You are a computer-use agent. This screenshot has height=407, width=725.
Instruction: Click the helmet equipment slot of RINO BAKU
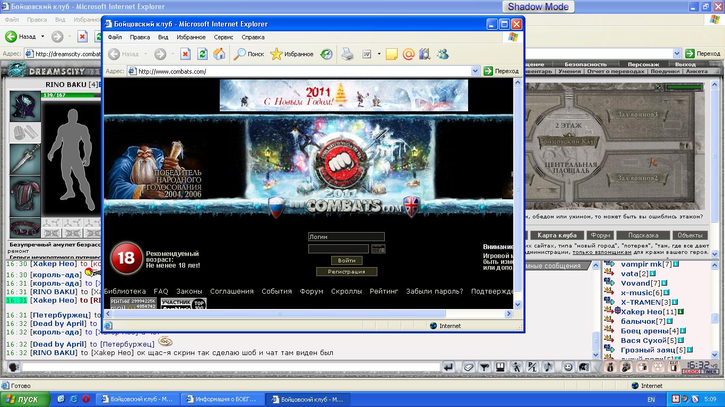tap(25, 106)
